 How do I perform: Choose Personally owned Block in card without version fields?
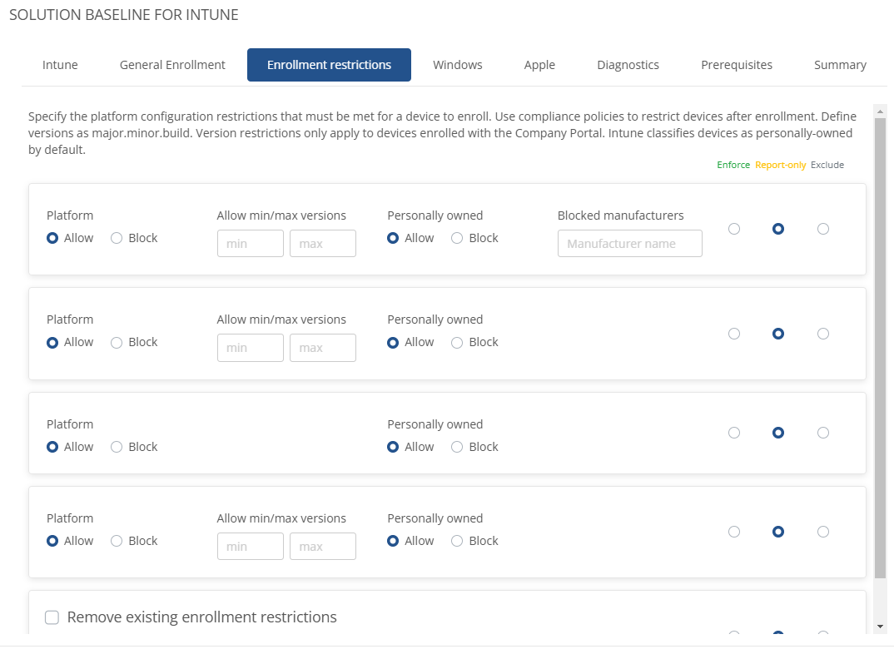click(x=457, y=448)
